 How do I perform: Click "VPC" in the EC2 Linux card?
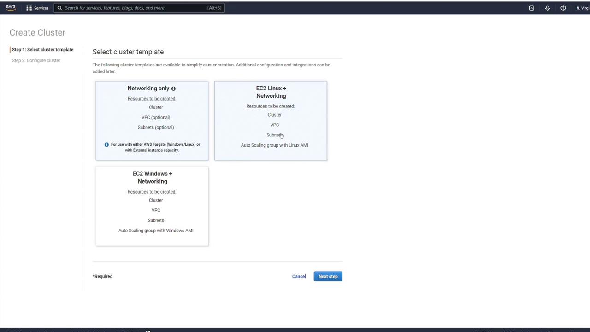[275, 125]
